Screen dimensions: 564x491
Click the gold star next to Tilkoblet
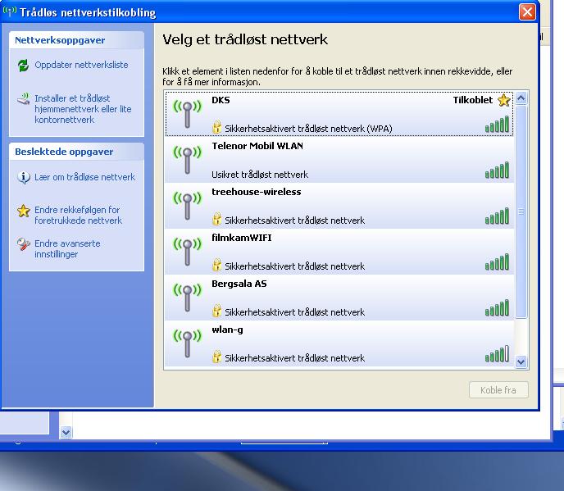point(504,100)
